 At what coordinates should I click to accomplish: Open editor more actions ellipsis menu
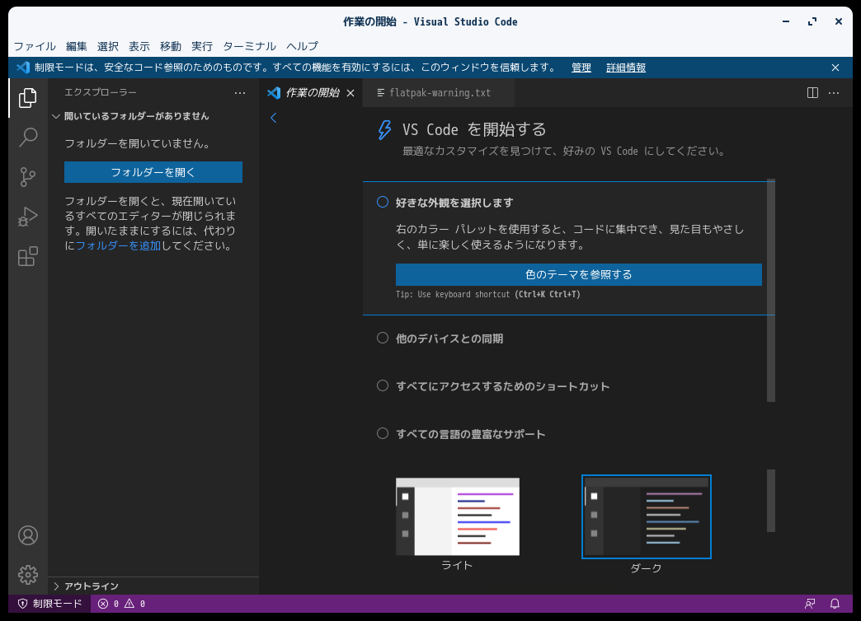(x=834, y=93)
